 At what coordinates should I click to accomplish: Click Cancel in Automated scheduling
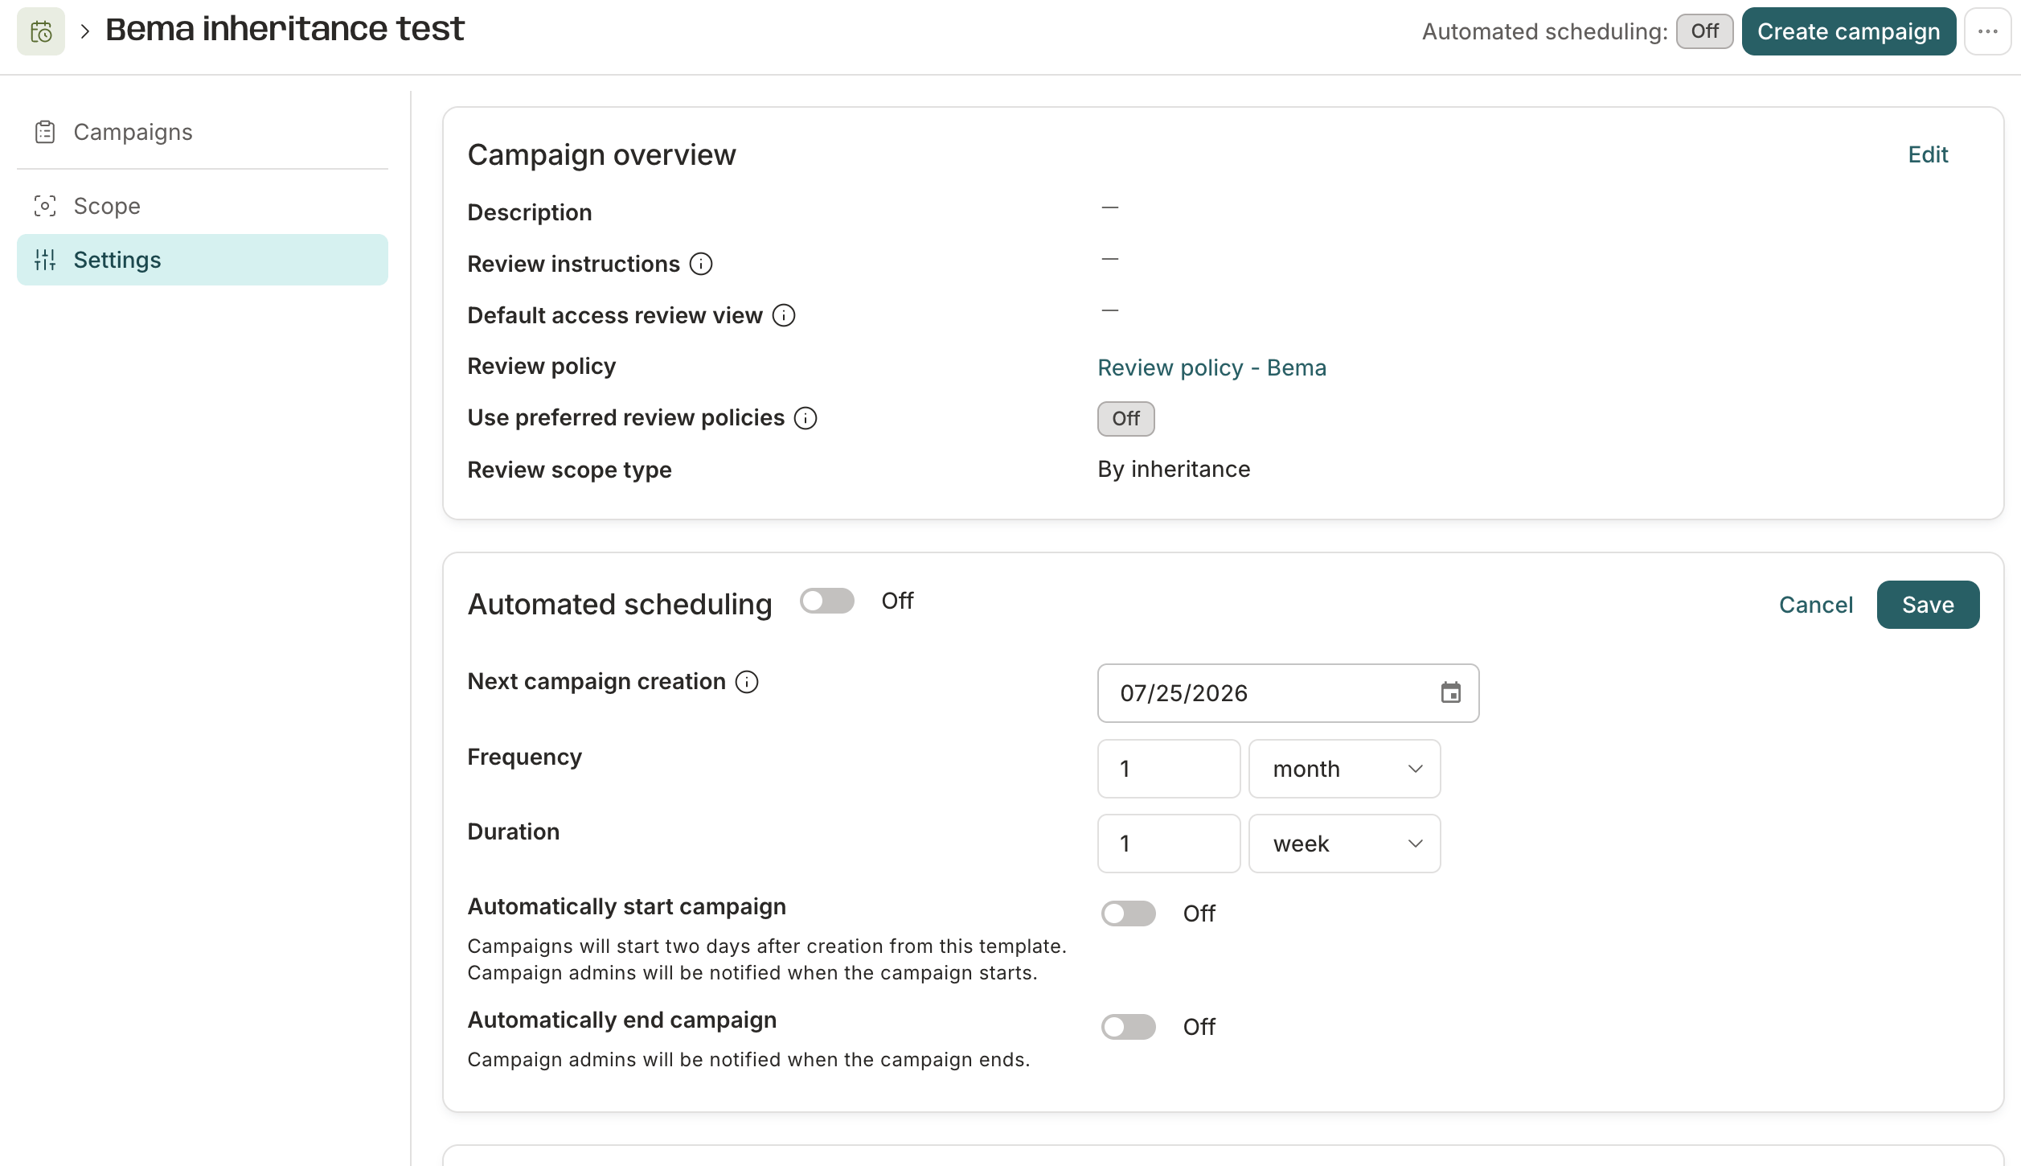coord(1816,605)
